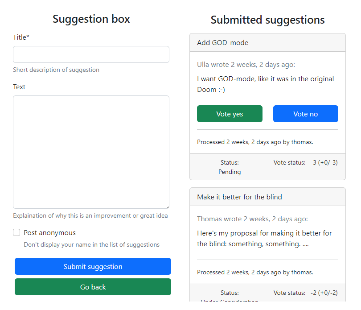361x310 pixels.
Task: Click vote status -3 (+0/-3) text
Action: (x=324, y=162)
